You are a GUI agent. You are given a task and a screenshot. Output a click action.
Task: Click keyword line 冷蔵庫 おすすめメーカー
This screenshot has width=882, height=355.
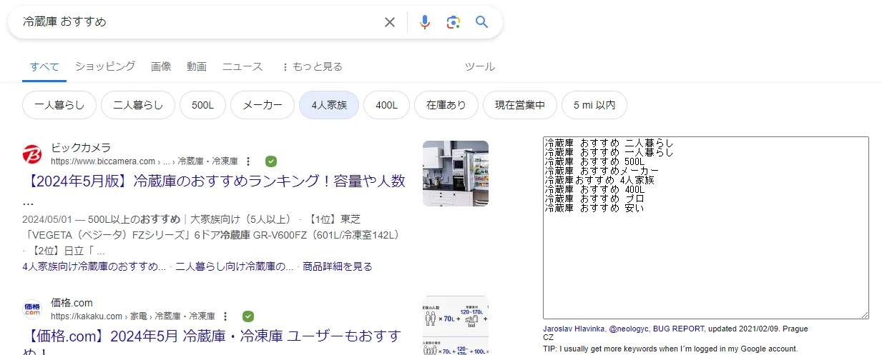[601, 171]
